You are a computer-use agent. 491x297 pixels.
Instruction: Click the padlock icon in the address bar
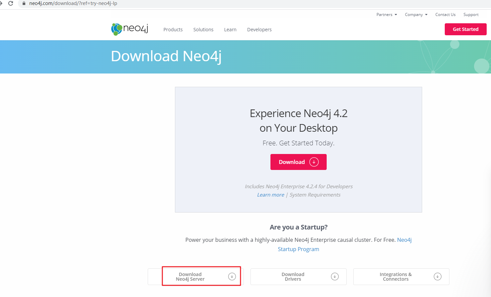pyautogui.click(x=24, y=3)
